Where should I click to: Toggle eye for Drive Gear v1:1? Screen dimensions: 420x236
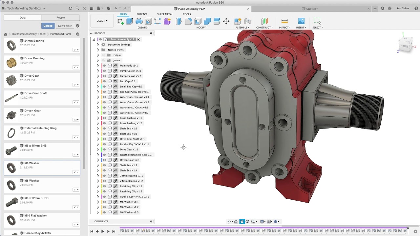point(104,149)
